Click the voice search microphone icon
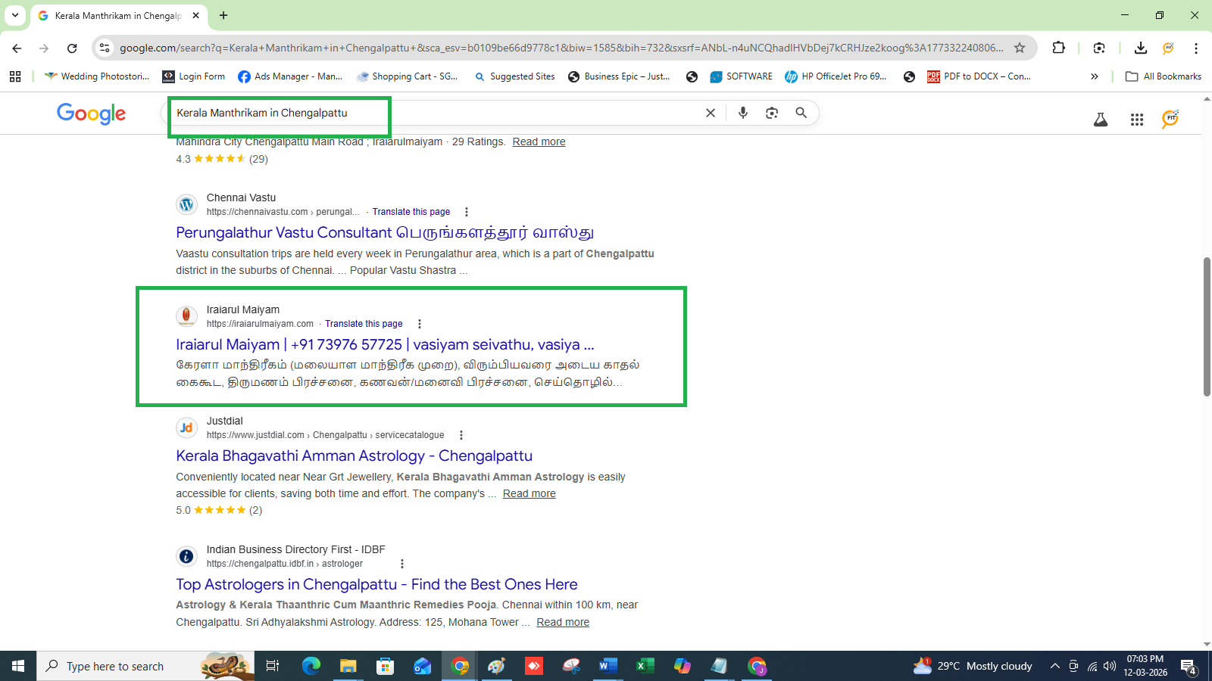 (x=742, y=113)
